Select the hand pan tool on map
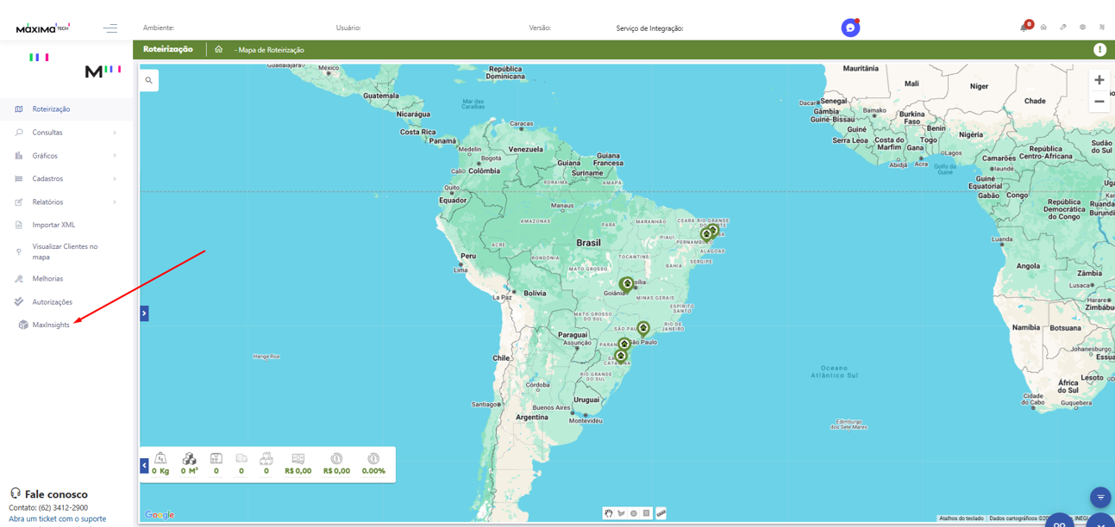This screenshot has width=1115, height=527. tap(608, 513)
